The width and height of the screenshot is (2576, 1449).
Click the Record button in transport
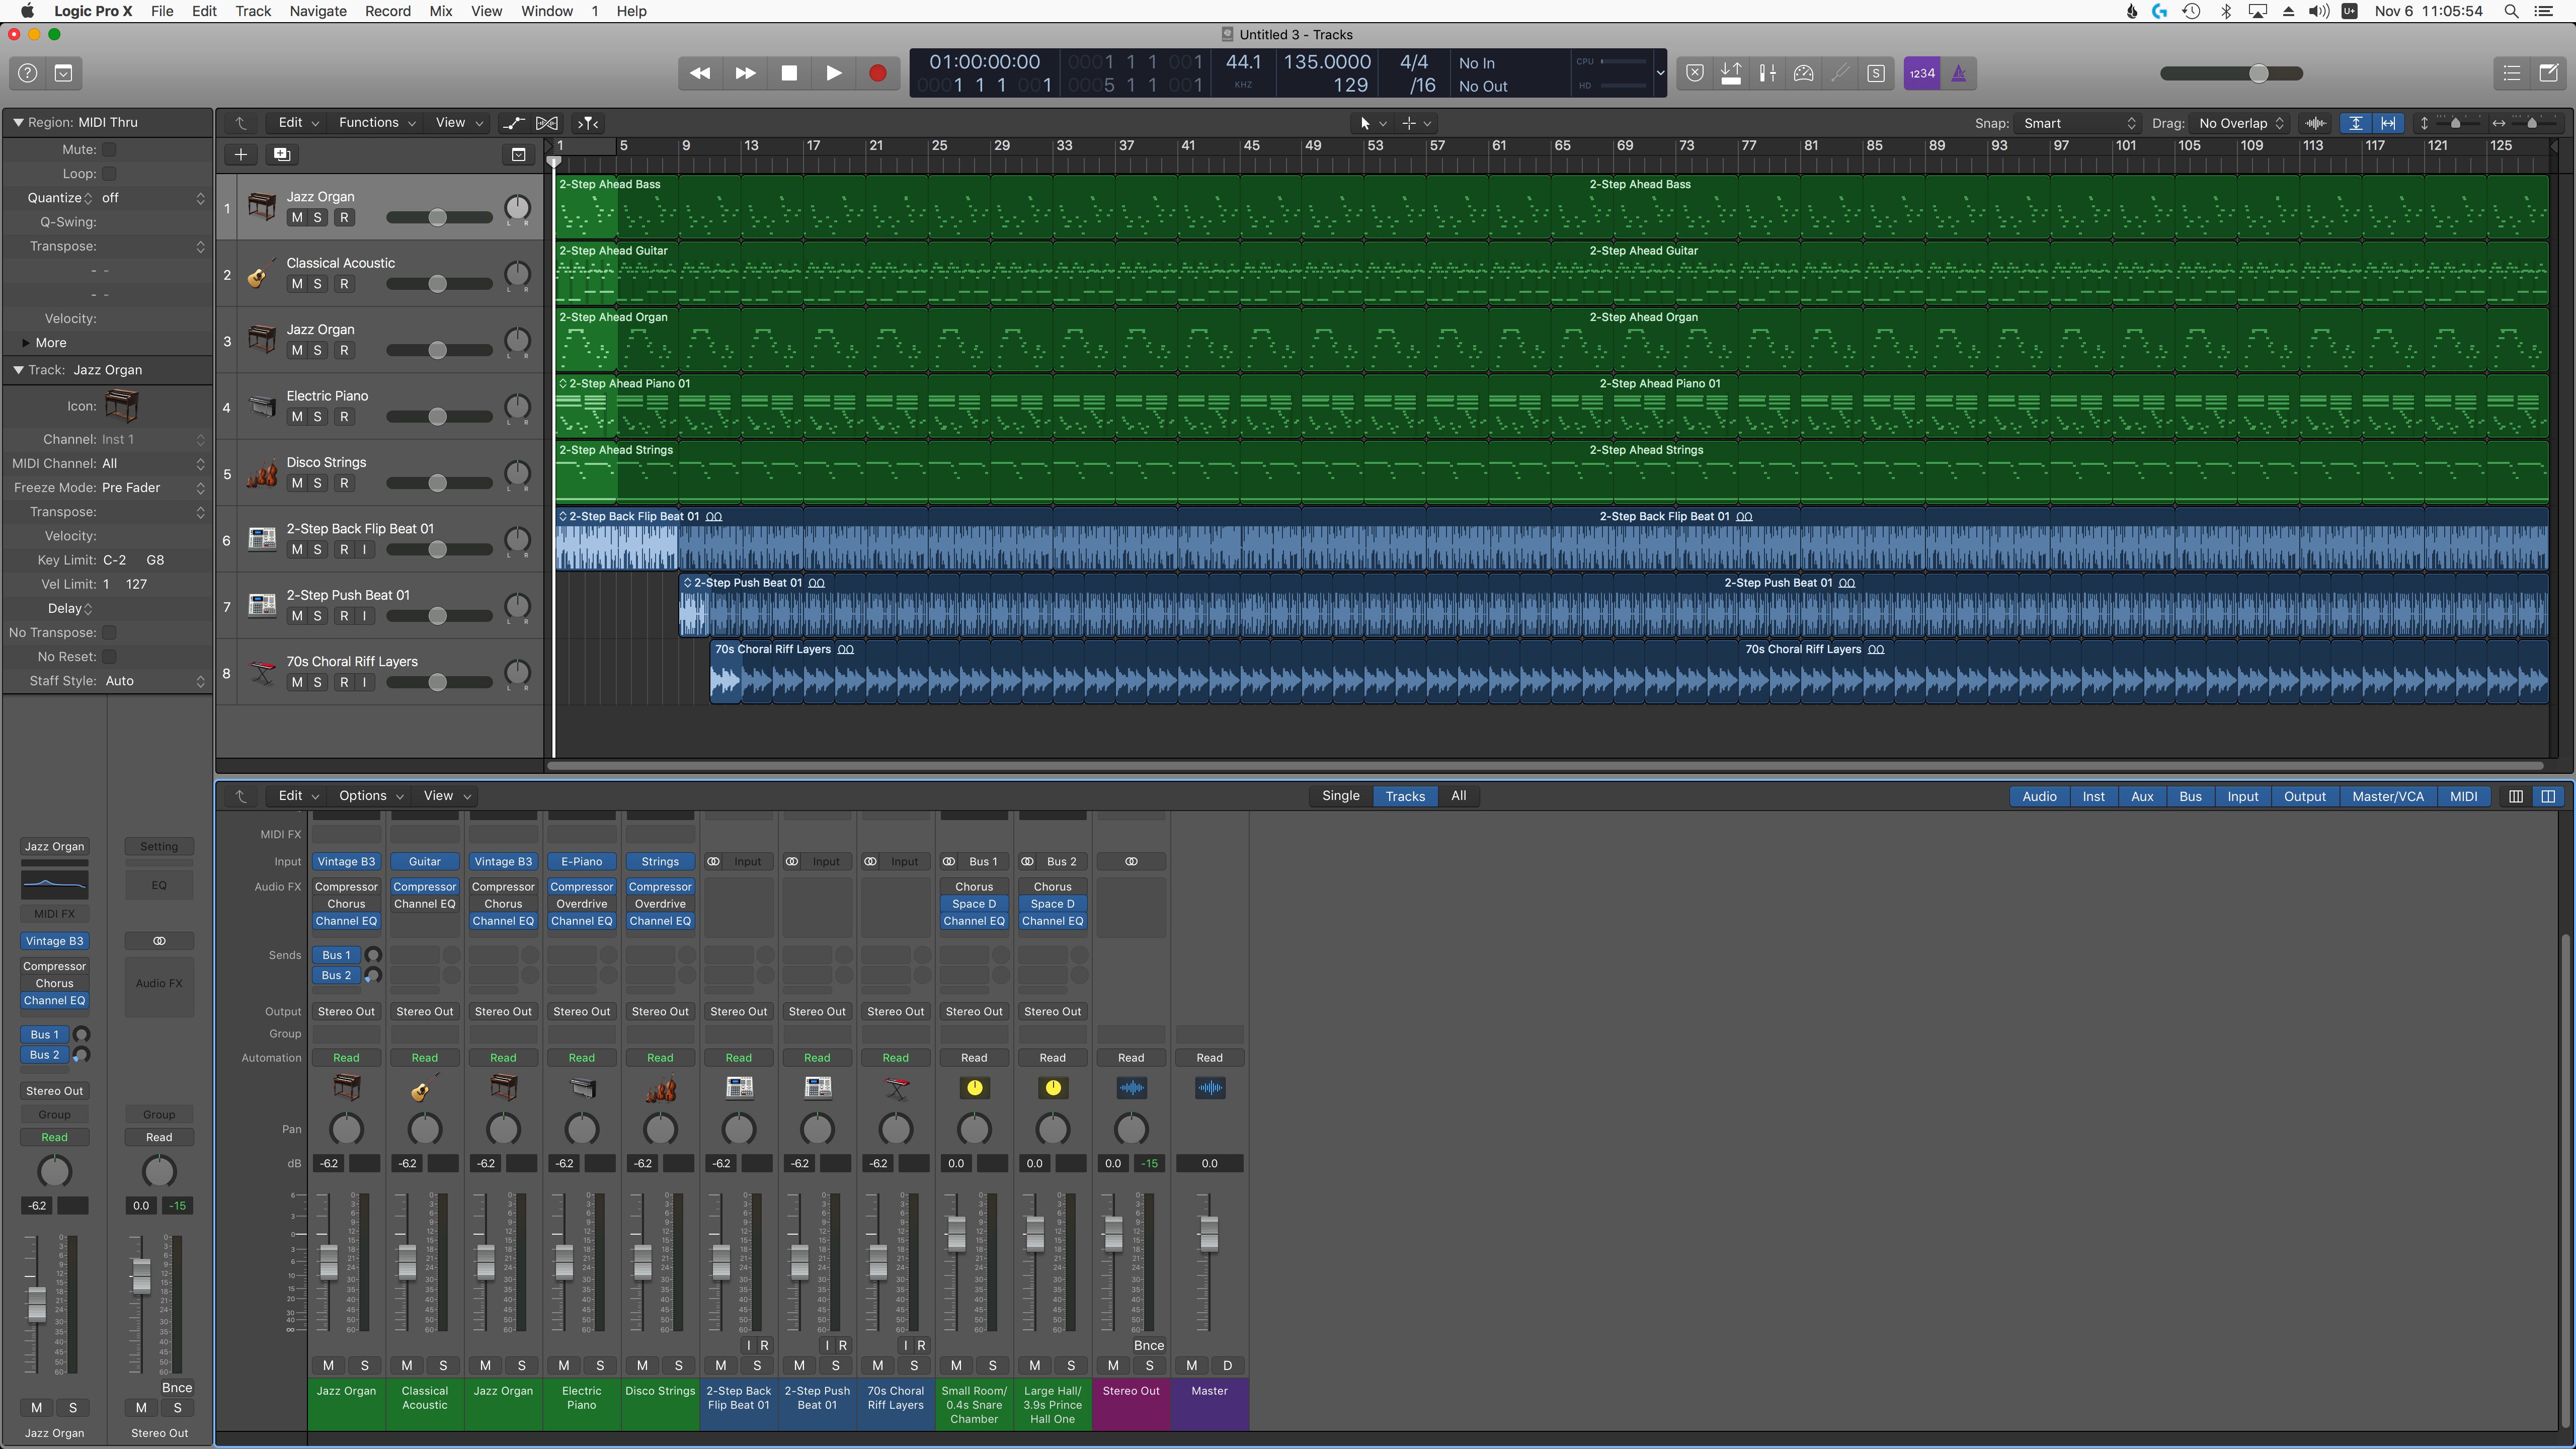877,72
